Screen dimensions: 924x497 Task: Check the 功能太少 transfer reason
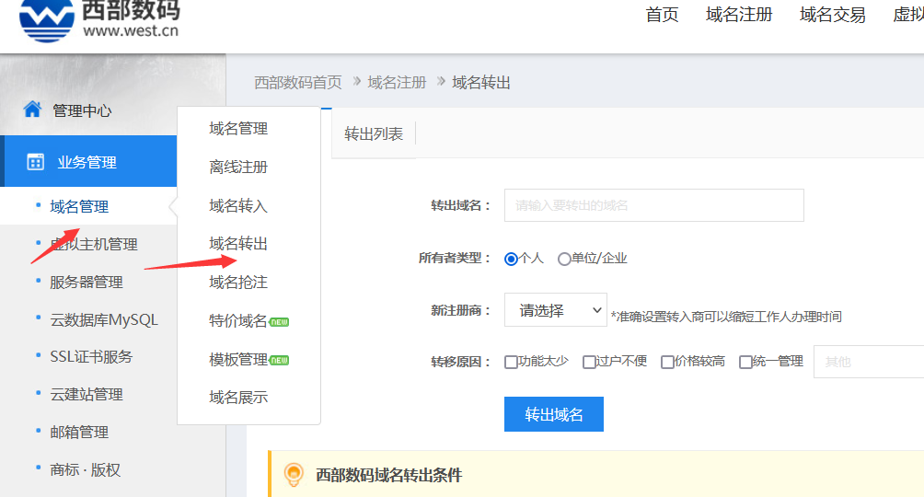(511, 362)
